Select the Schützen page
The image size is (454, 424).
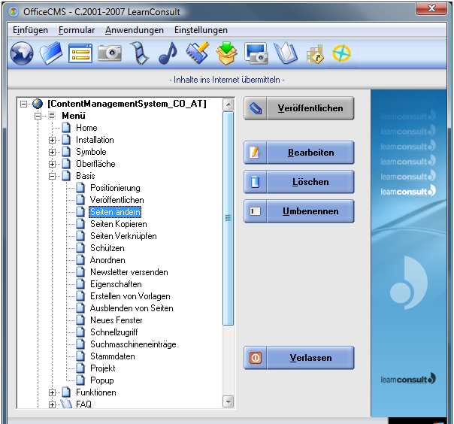107,248
